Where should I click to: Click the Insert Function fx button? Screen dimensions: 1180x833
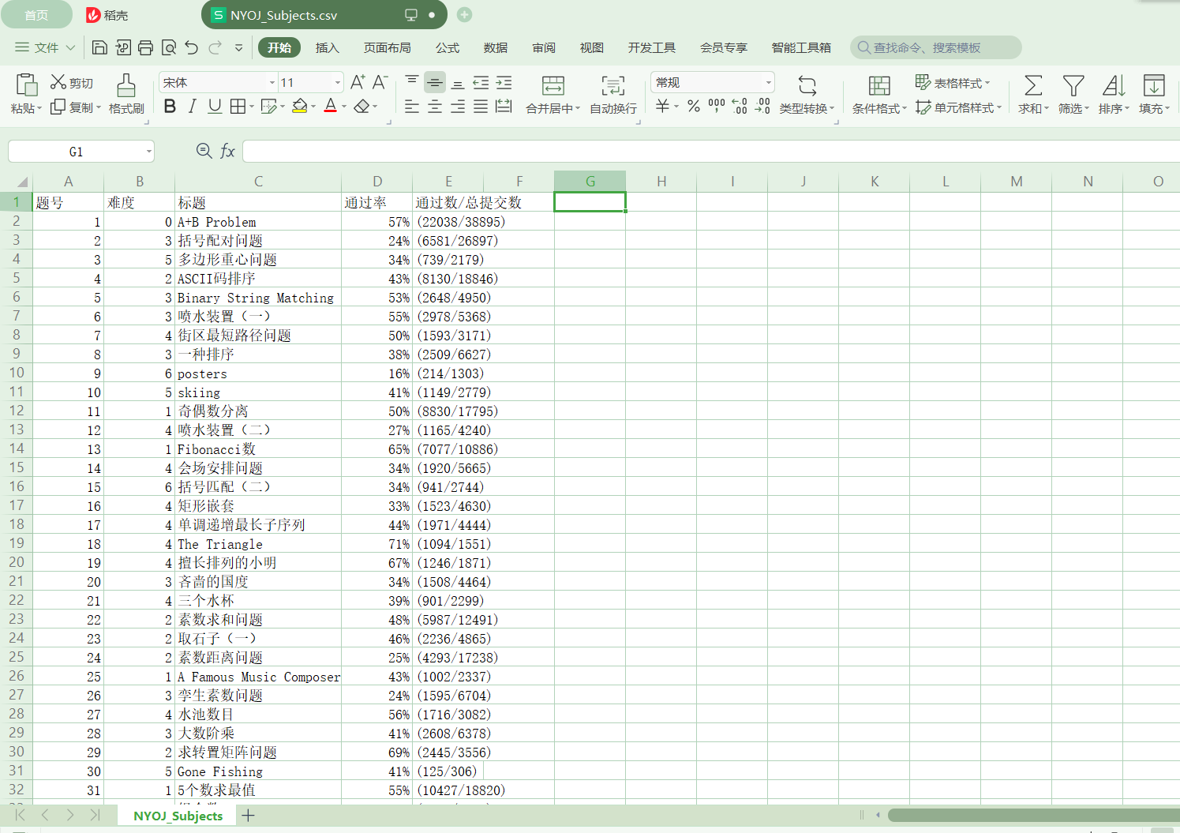point(227,151)
